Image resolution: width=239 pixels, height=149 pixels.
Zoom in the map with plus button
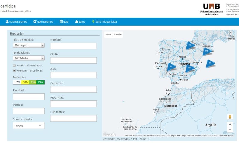(x=230, y=124)
